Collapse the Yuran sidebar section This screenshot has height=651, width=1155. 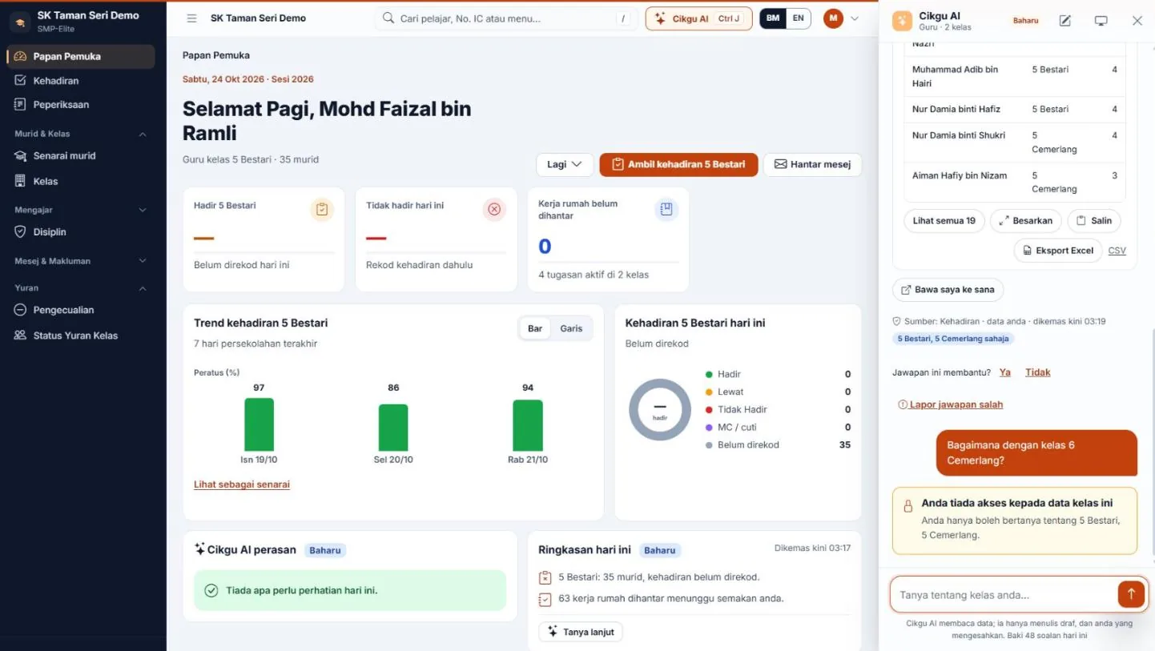[143, 287]
